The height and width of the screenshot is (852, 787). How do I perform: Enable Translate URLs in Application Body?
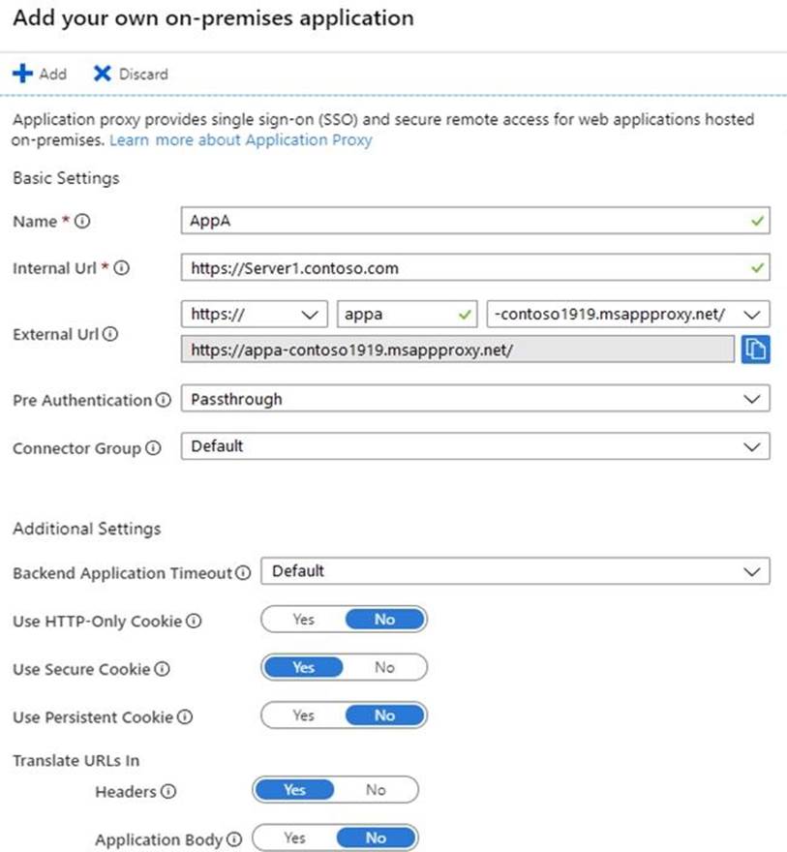click(294, 838)
